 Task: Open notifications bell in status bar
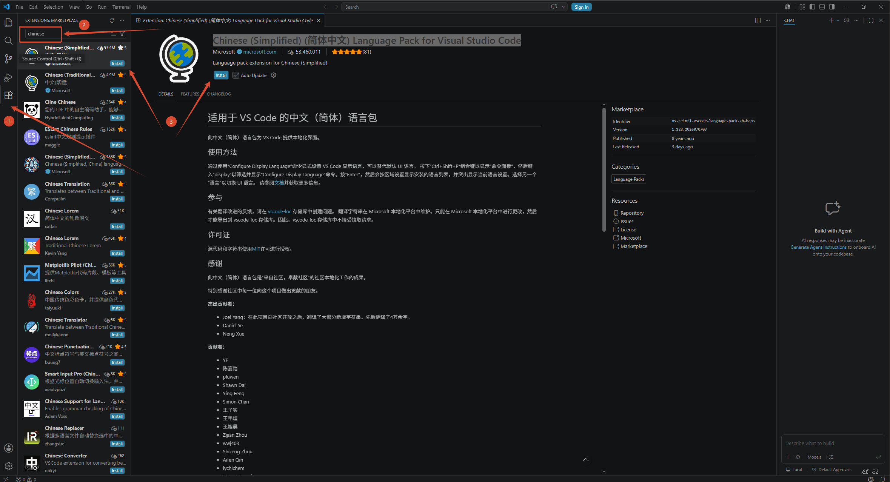pyautogui.click(x=883, y=479)
